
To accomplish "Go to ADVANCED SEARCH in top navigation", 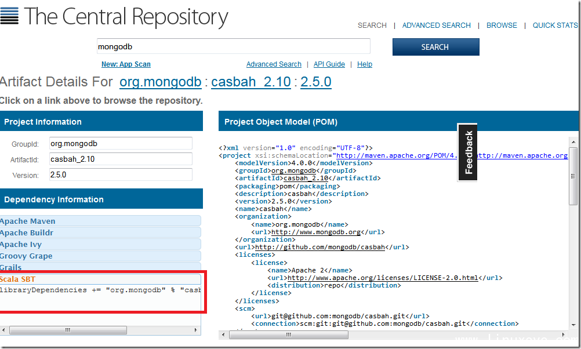I will 437,25.
